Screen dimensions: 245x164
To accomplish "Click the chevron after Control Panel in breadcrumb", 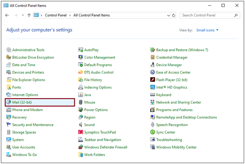I will 70,15.
